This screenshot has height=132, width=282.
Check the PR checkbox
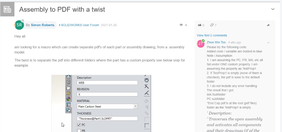tap(79, 131)
